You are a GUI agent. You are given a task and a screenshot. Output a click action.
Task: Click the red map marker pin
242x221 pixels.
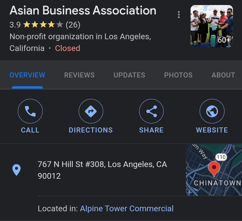click(214, 168)
